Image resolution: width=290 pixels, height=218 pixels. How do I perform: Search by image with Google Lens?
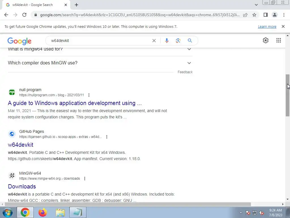click(x=178, y=41)
